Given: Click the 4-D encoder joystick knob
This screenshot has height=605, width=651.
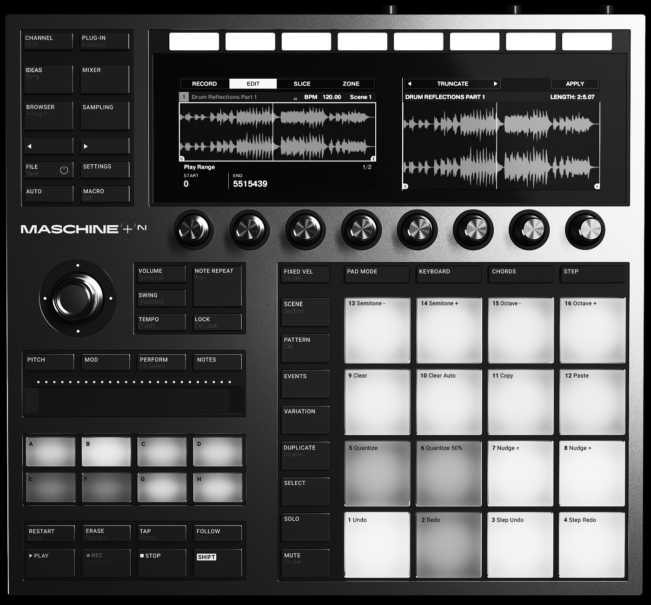Looking at the screenshot, I should point(78,298).
